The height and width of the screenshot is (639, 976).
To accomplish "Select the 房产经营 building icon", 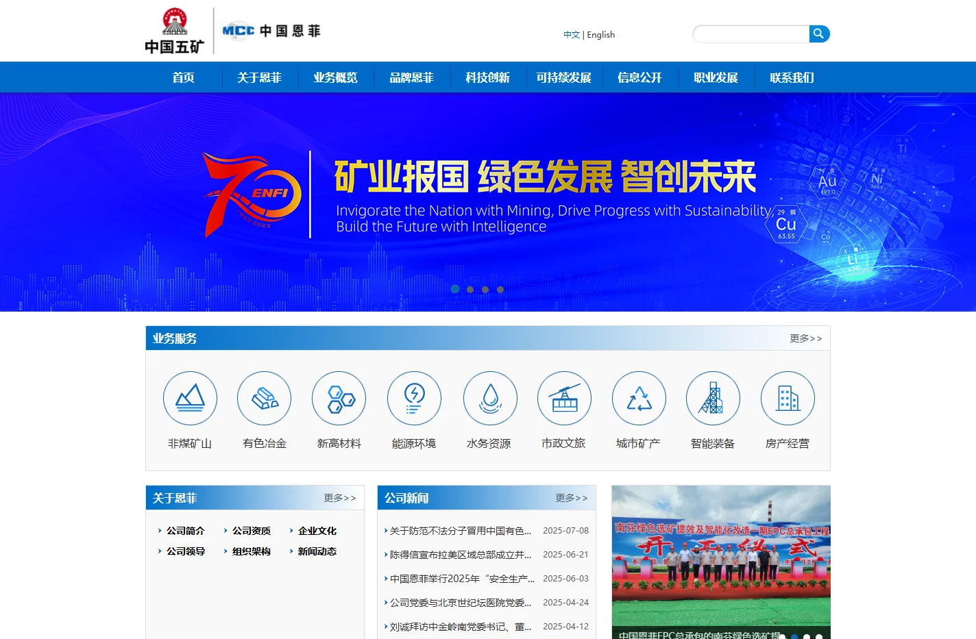I will [x=788, y=398].
